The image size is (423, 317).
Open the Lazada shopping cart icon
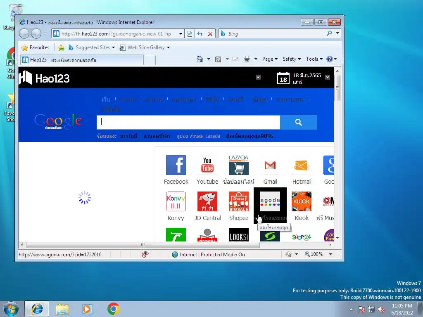238,165
